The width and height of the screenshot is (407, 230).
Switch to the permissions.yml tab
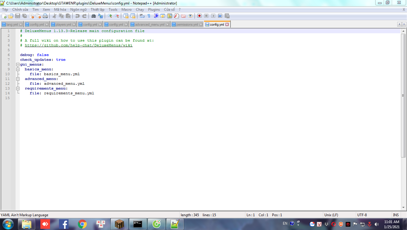187,25
